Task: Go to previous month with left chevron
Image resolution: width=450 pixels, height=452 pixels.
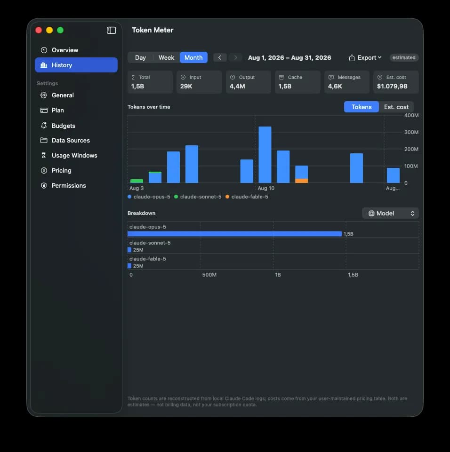Action: point(220,58)
